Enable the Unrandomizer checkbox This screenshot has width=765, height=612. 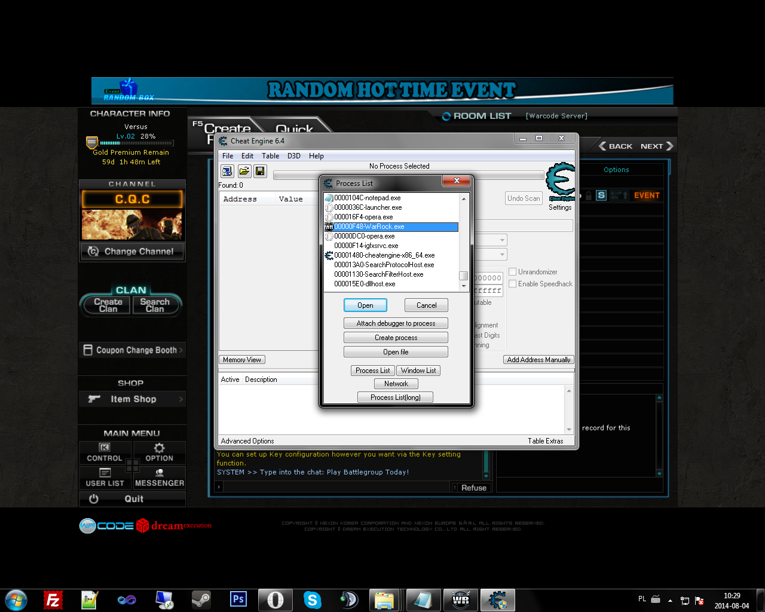(512, 271)
